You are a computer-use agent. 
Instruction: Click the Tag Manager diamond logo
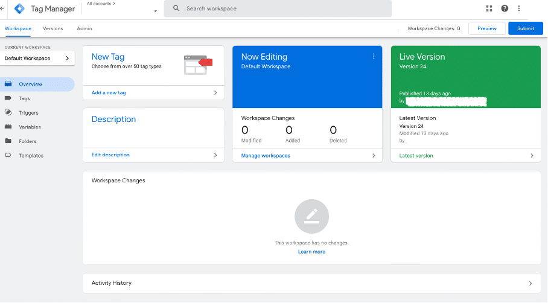click(19, 8)
